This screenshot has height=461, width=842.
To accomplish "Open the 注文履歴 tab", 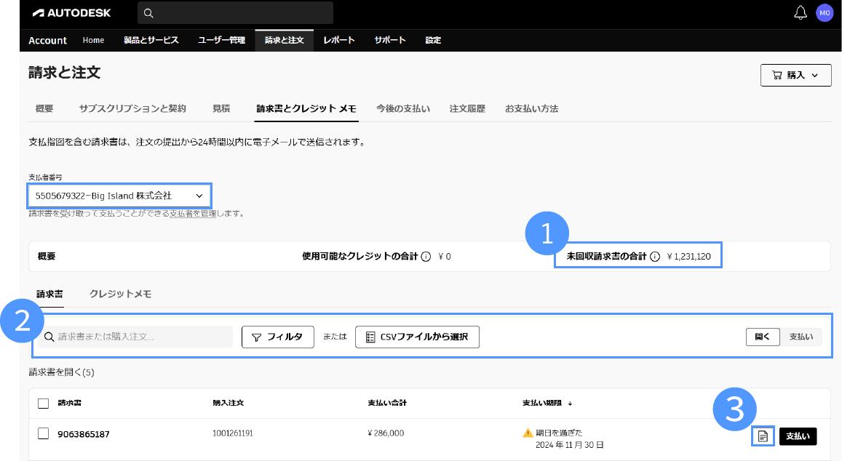I will pyautogui.click(x=467, y=108).
